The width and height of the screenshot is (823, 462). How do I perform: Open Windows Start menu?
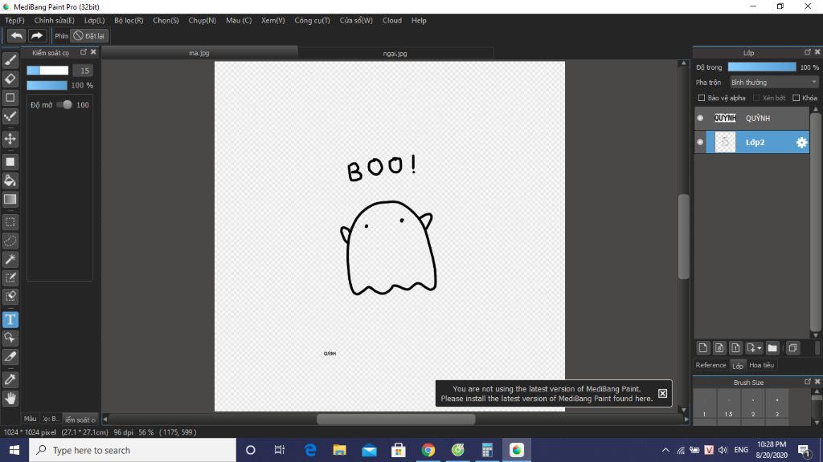click(x=14, y=450)
